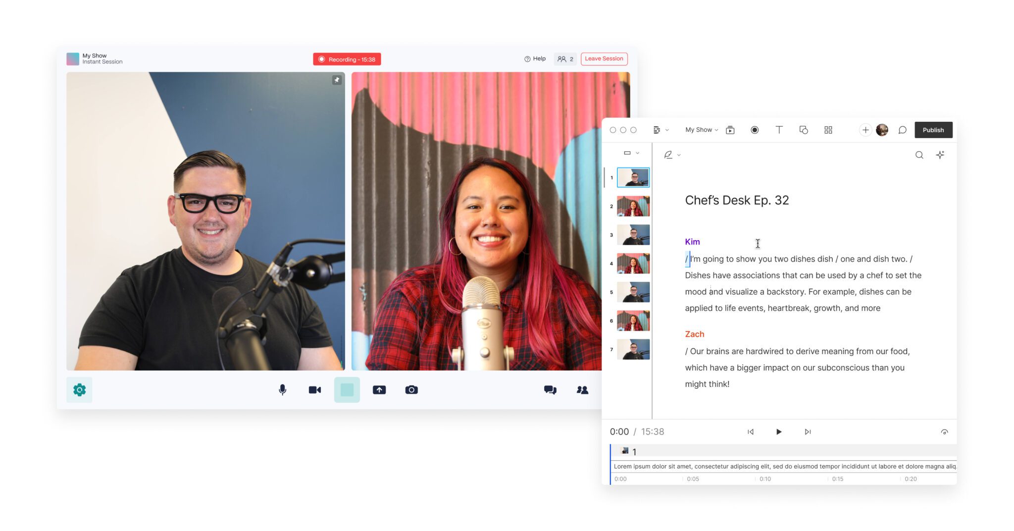1014x531 pixels.
Task: Toggle the camera off in the session
Action: click(314, 390)
